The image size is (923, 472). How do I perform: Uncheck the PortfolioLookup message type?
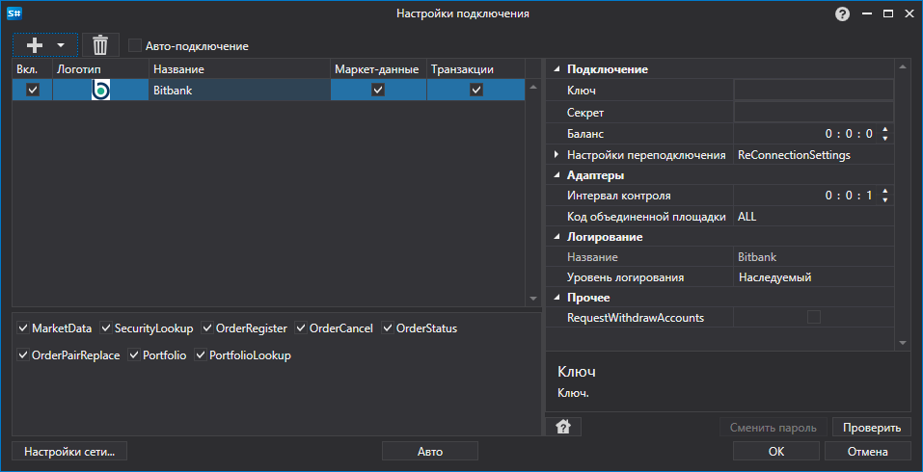201,355
